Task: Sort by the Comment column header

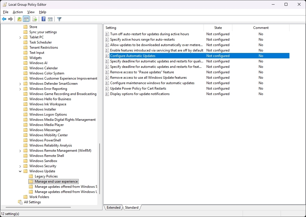Action: [261, 28]
